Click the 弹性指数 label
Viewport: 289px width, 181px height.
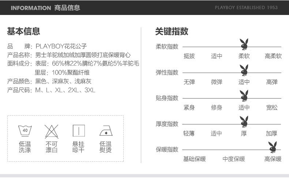click(167, 72)
